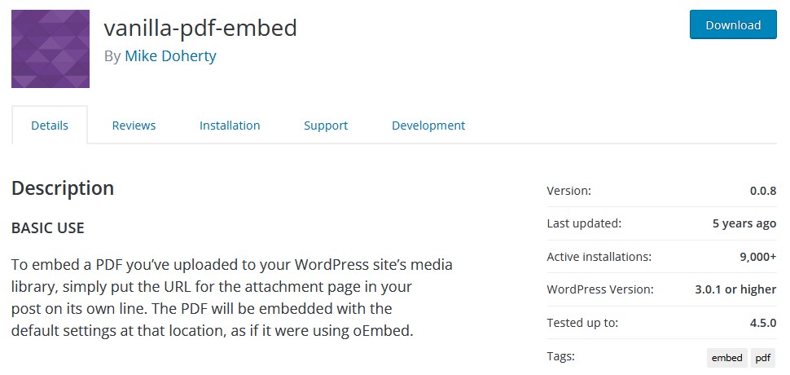Click the embed tag

[727, 358]
